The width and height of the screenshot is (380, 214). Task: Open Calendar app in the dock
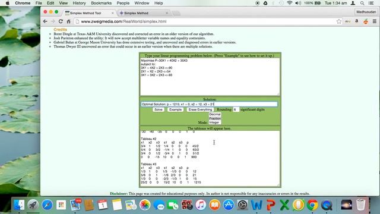click(103, 204)
